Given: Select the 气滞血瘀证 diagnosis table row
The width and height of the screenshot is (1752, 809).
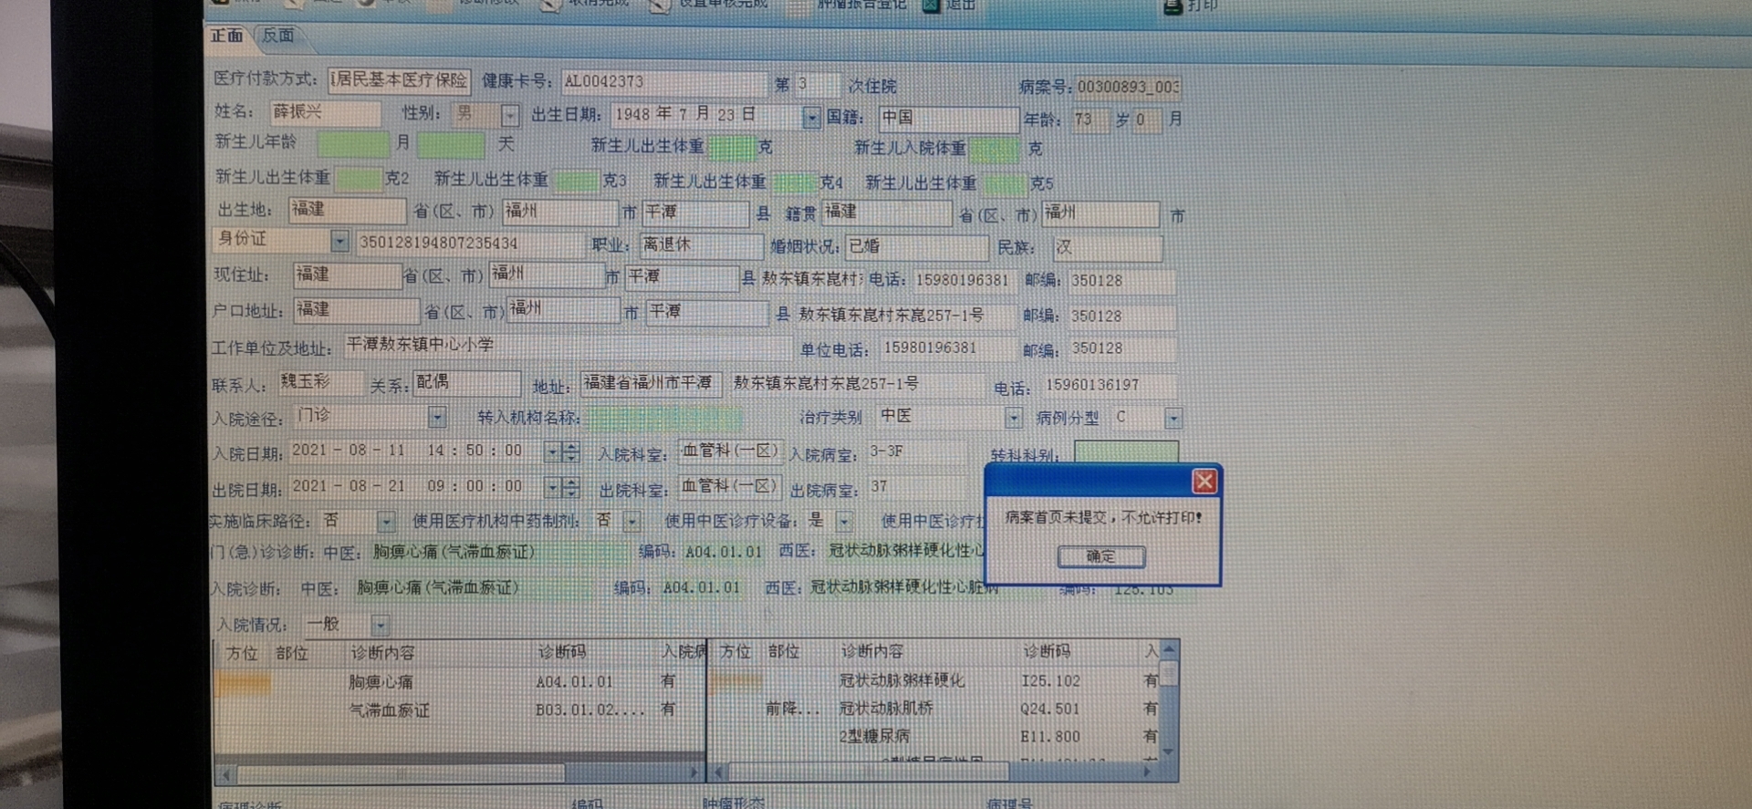Looking at the screenshot, I should point(460,710).
